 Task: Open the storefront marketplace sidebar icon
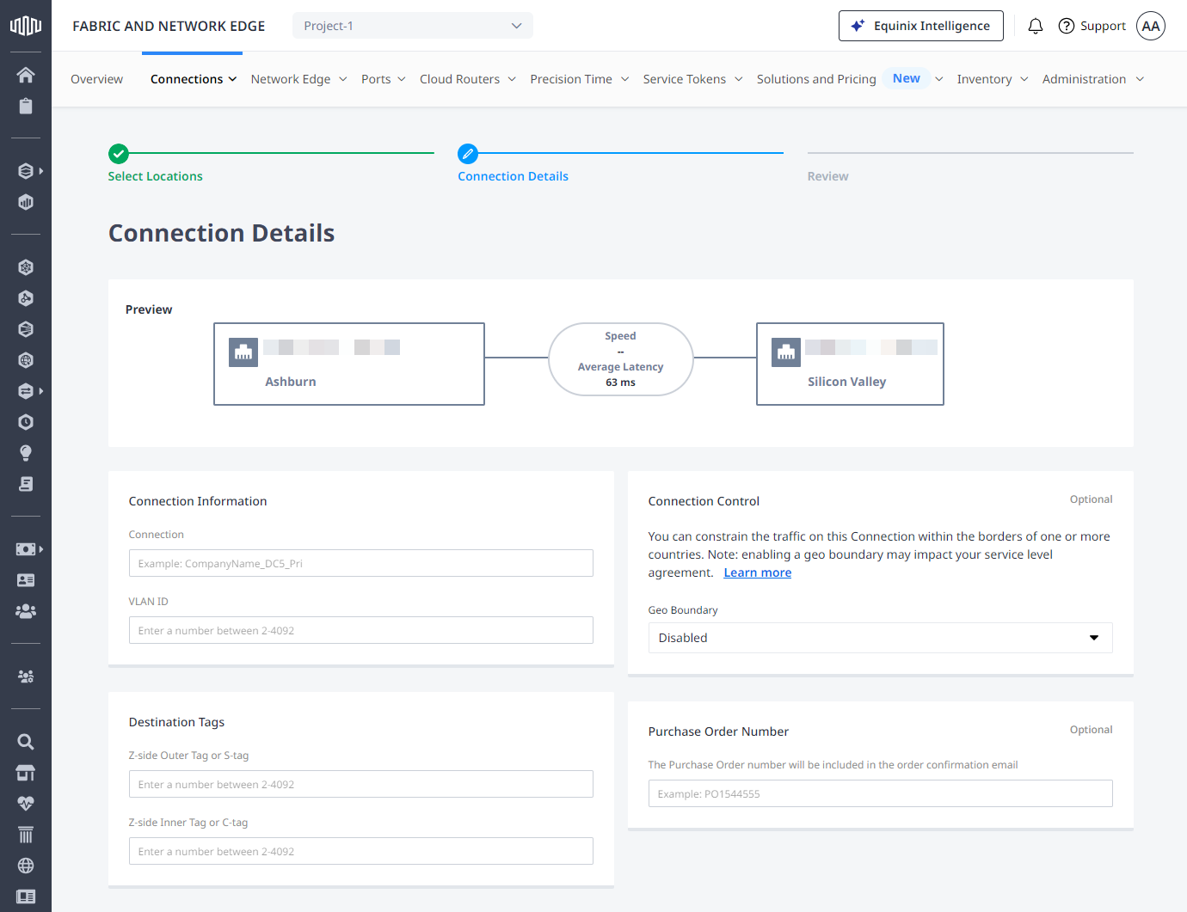pyautogui.click(x=26, y=773)
